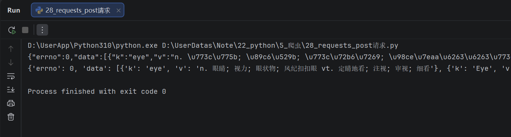The image size is (511, 137).
Task: Click empty console area below the output
Action: pyautogui.click(x=266, y=117)
